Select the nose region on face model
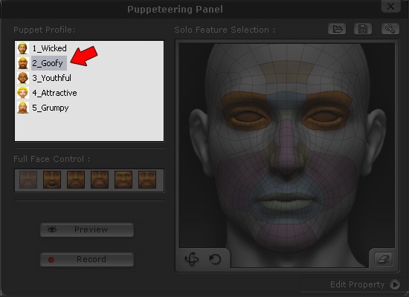This screenshot has height=297, width=409. pos(286,148)
